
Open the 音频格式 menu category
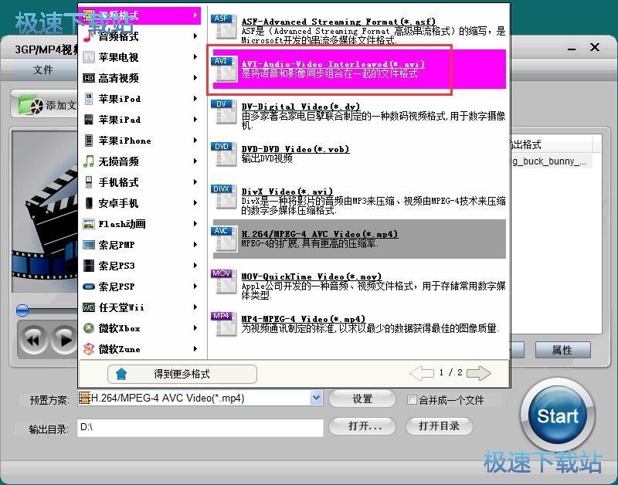point(141,36)
